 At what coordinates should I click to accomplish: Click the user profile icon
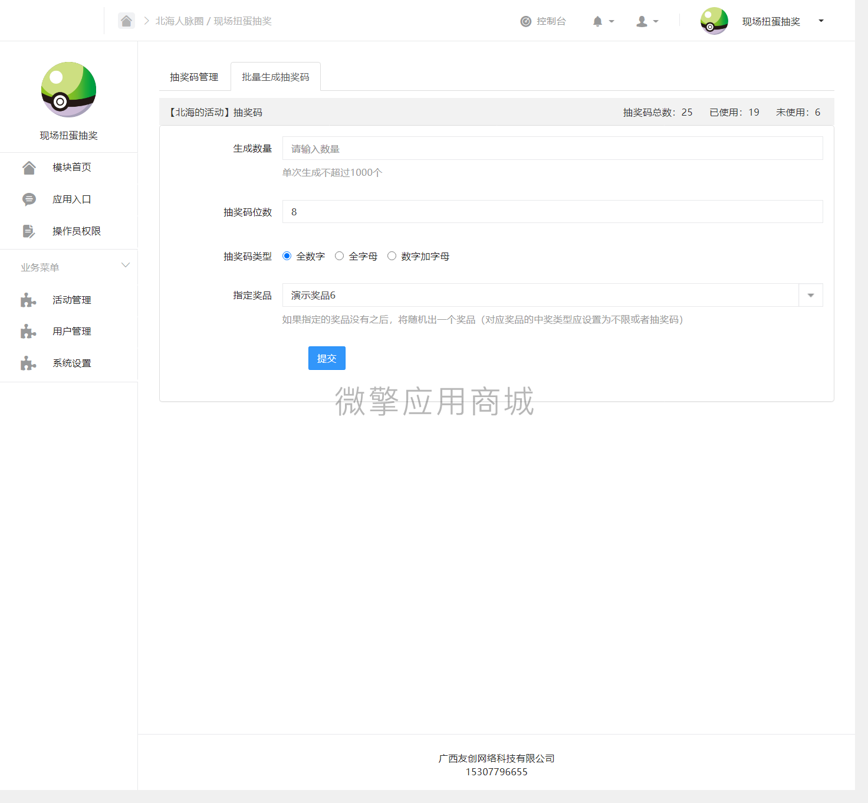642,21
